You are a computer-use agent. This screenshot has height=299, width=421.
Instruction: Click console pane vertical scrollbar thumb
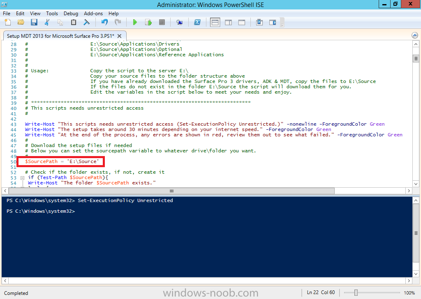tap(416, 233)
